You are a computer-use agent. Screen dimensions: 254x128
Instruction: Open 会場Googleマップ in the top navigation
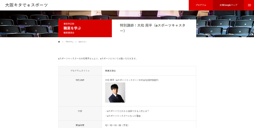coord(228,5)
